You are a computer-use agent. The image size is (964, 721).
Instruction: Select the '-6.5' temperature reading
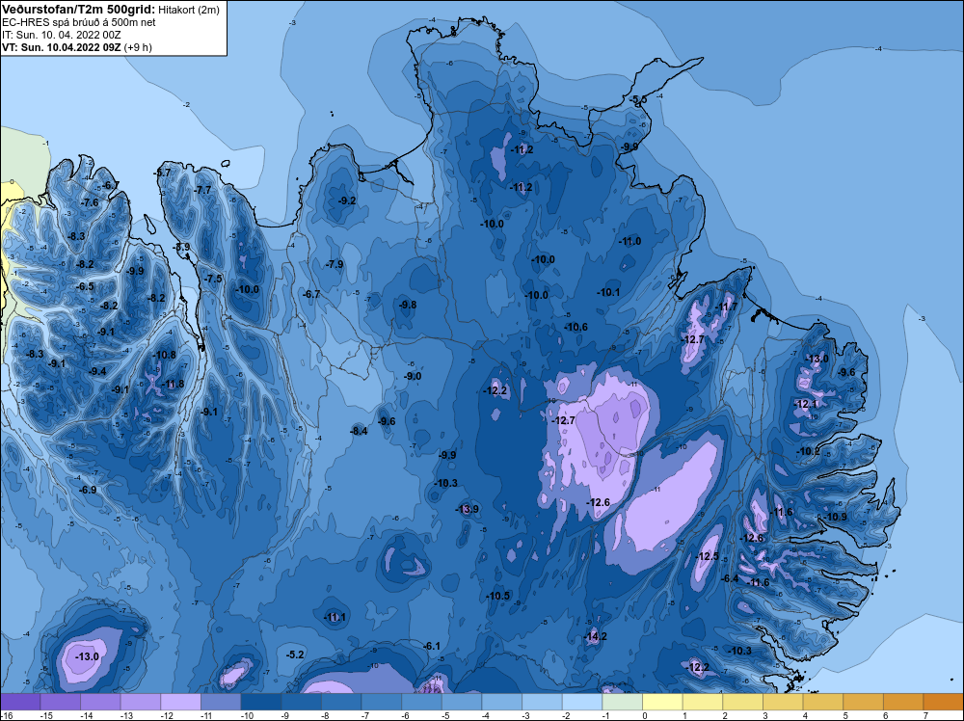coord(85,286)
